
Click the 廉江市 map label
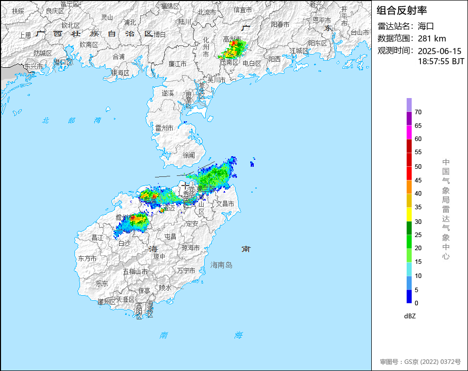(x=178, y=64)
